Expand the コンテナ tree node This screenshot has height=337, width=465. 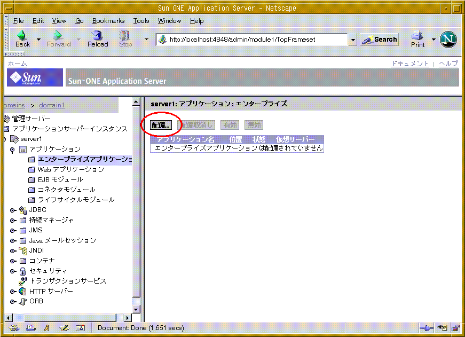click(x=13, y=261)
